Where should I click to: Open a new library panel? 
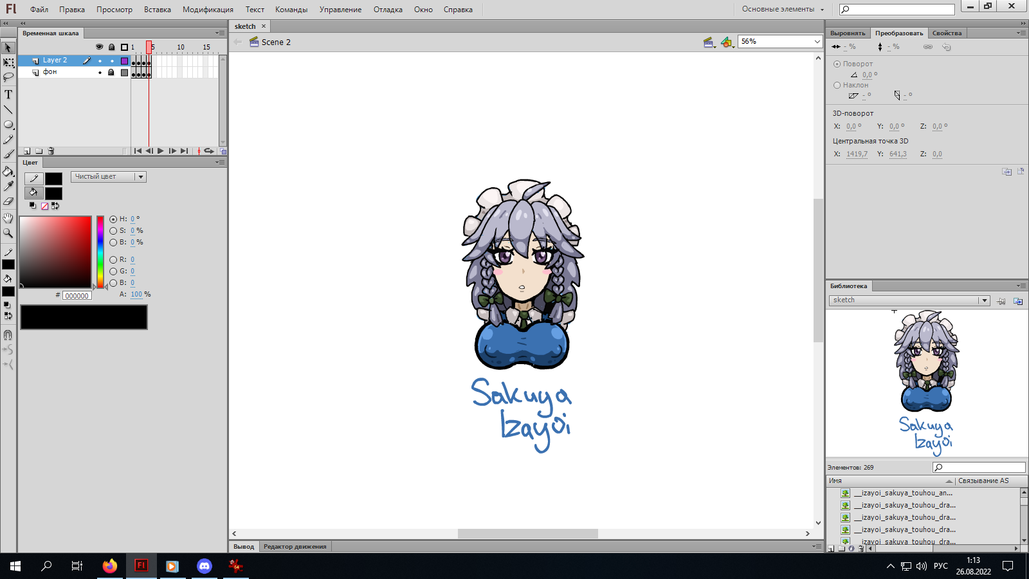point(1018,301)
